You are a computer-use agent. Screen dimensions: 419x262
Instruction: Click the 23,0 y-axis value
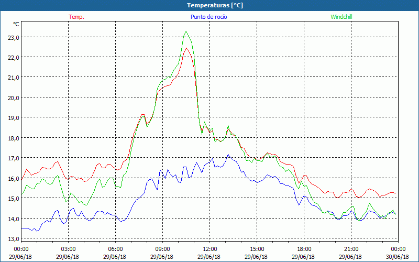[14, 38]
